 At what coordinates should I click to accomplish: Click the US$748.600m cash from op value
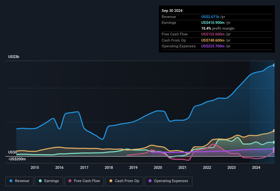pyautogui.click(x=213, y=40)
